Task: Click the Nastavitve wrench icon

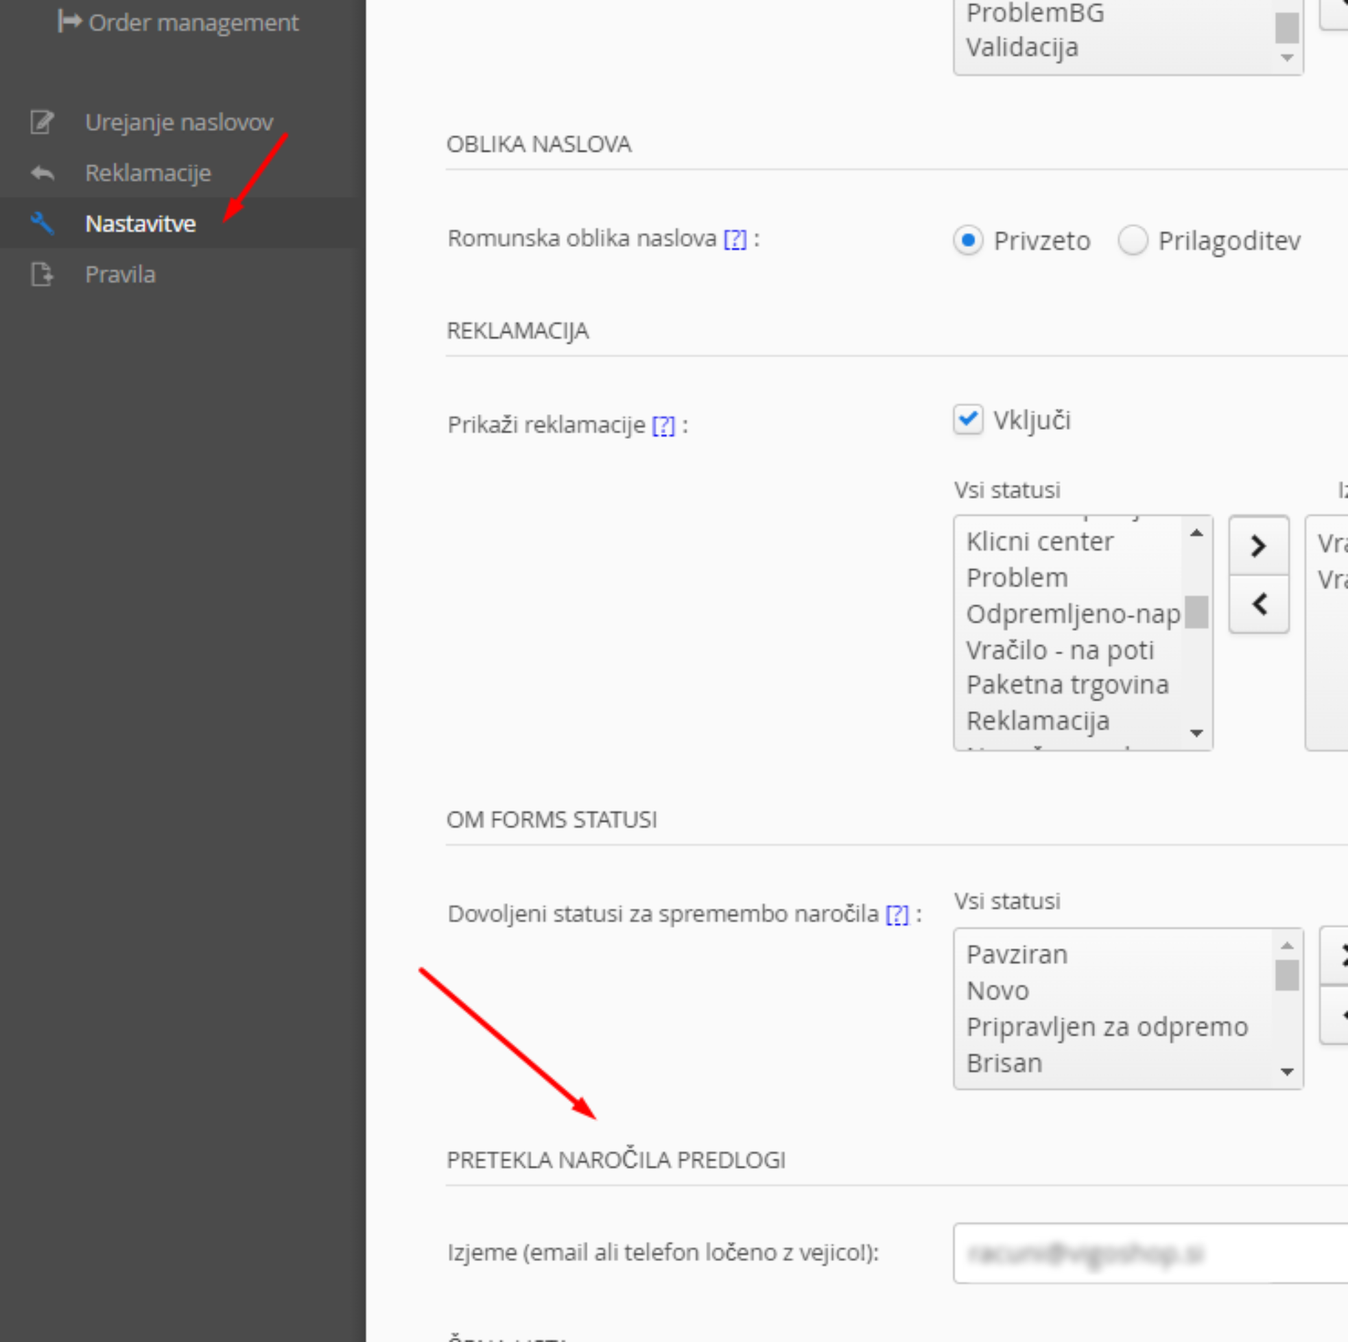Action: tap(42, 224)
